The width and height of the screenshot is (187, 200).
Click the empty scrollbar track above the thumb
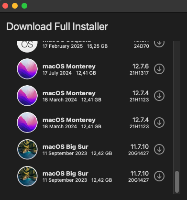tap(177, 105)
